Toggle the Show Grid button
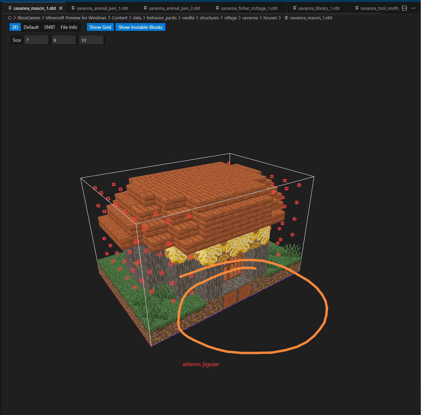421x415 pixels. point(100,27)
